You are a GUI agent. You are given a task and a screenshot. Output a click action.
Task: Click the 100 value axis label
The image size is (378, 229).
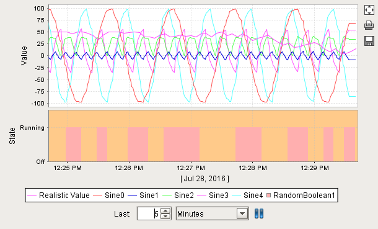[39, 9]
